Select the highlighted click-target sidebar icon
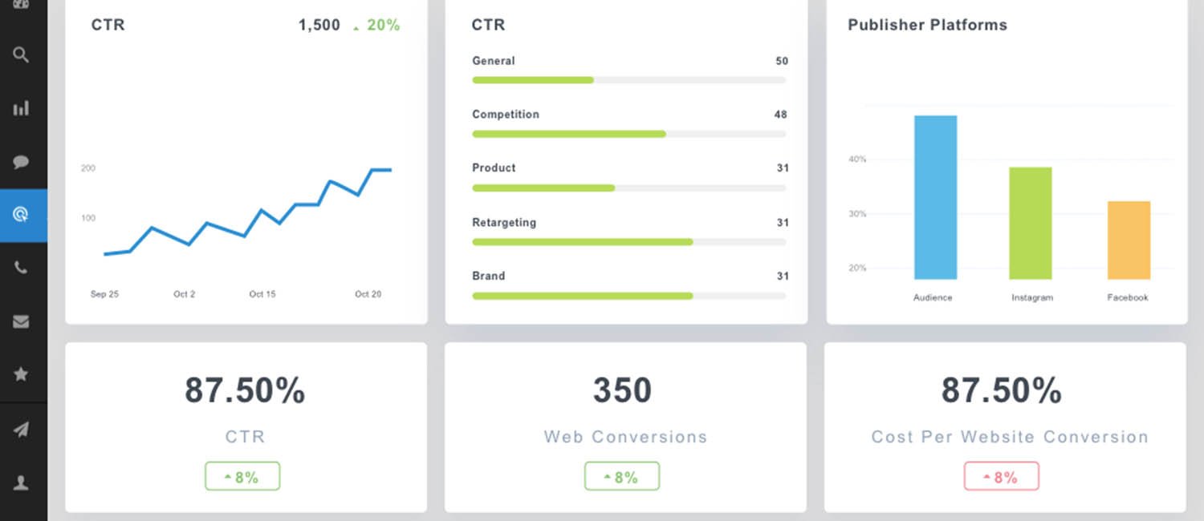 click(x=22, y=215)
